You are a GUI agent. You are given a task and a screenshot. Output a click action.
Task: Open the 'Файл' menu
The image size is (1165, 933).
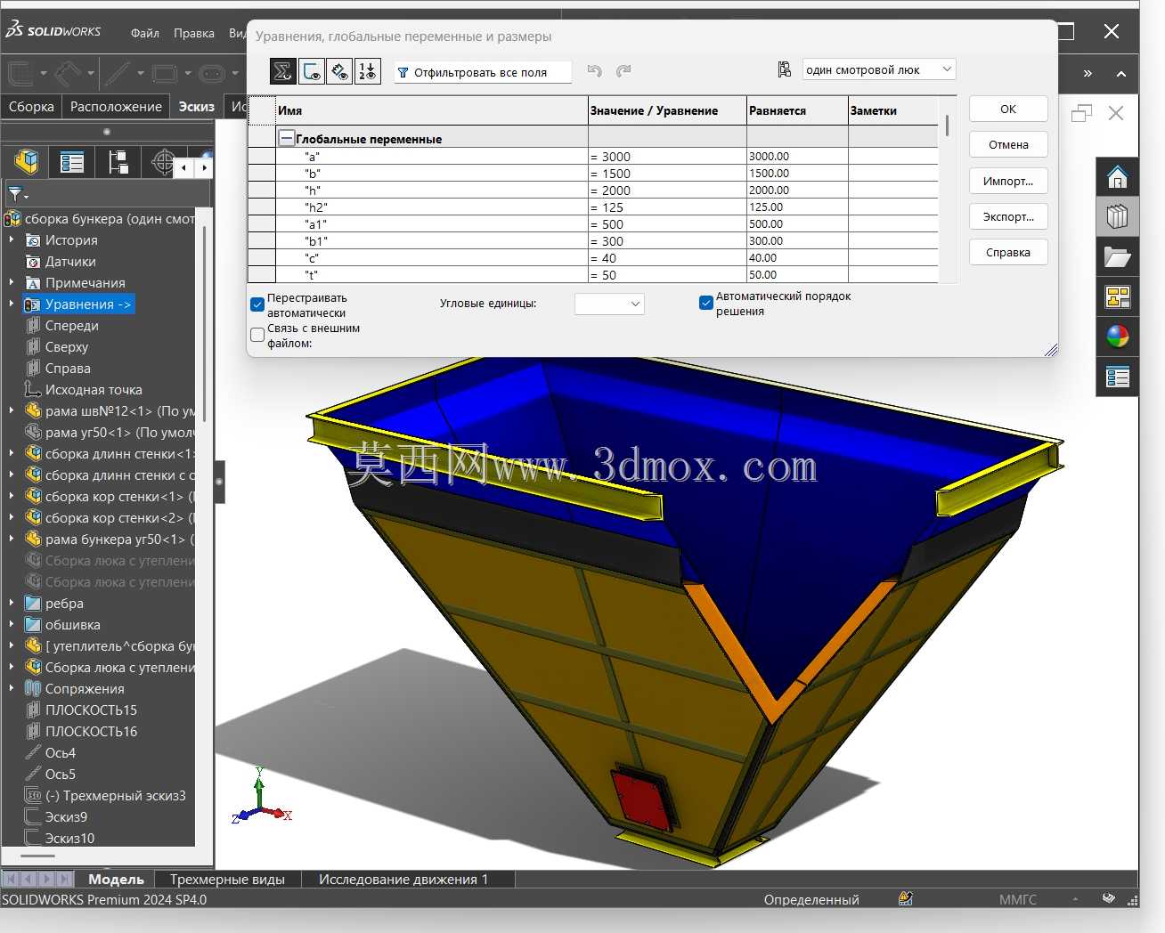[145, 33]
